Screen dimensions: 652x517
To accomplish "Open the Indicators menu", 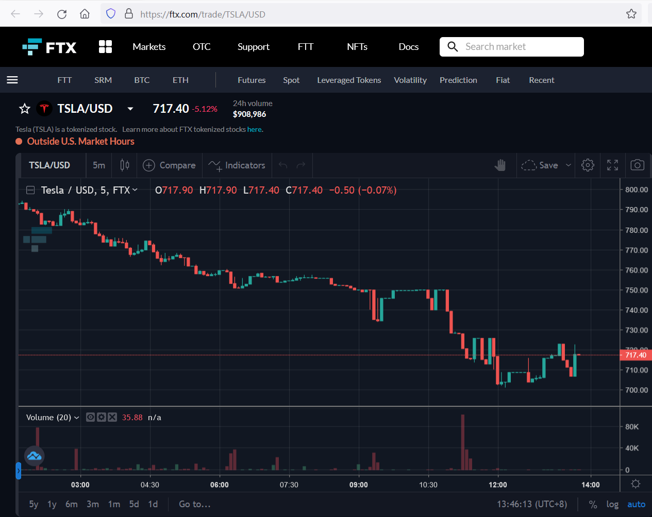I will (x=237, y=165).
